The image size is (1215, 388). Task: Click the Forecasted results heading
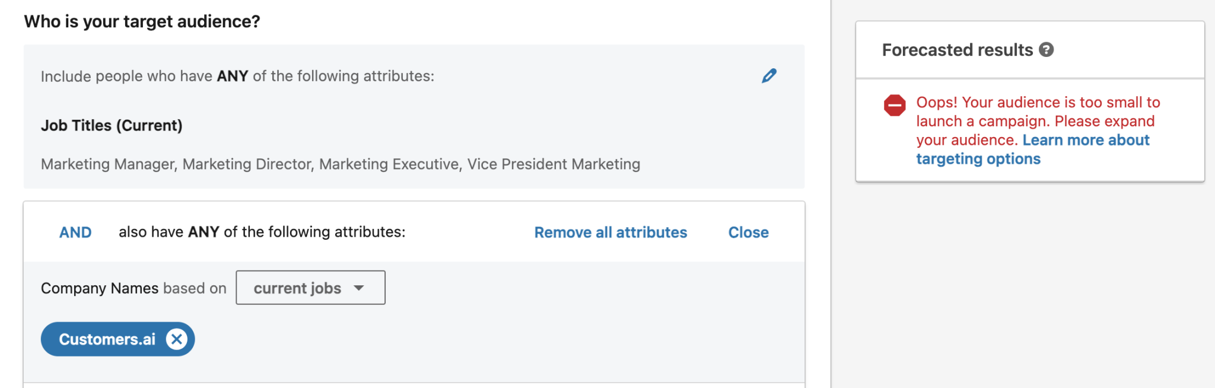click(x=957, y=50)
